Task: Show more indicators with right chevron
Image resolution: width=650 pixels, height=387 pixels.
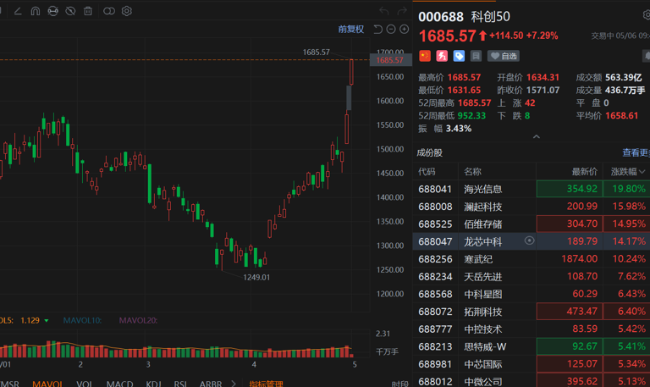Action: click(x=234, y=384)
